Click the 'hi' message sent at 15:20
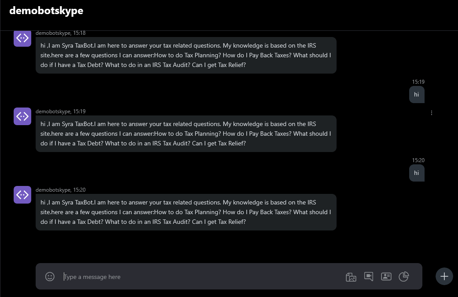The image size is (458, 297). [417, 173]
